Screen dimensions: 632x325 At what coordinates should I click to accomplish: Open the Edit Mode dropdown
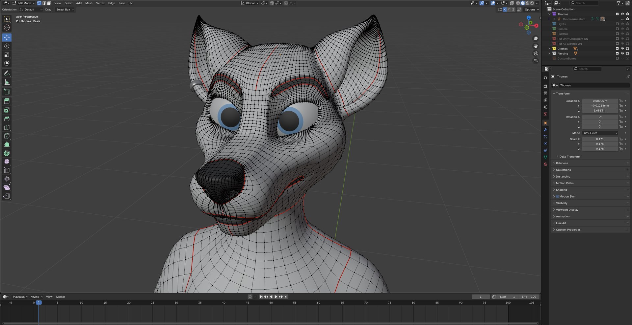[23, 3]
